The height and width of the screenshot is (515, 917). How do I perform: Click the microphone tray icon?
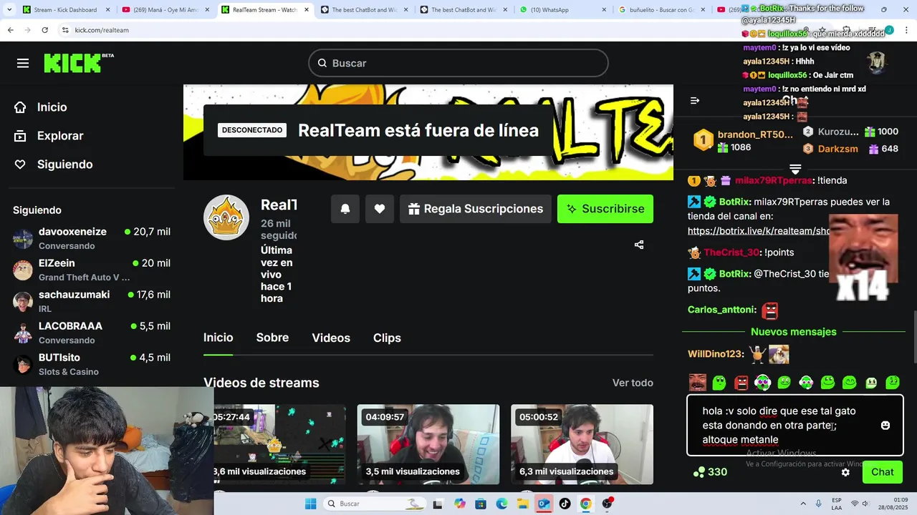tap(819, 504)
